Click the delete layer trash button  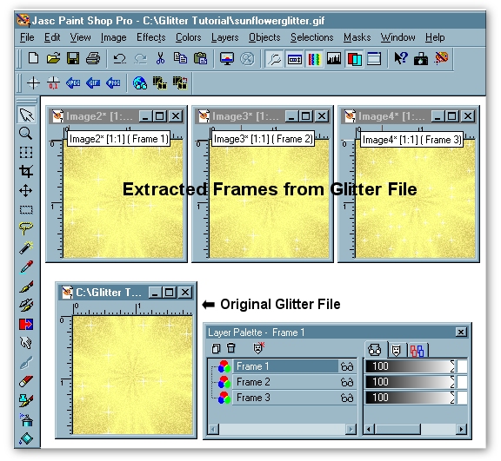(x=231, y=348)
